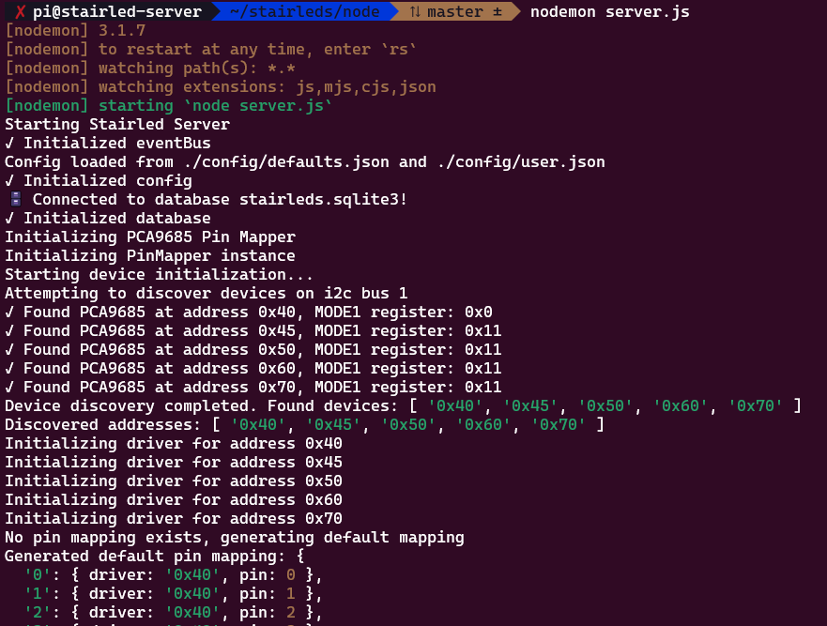Click the database icon before 'Connected to database'

click(x=16, y=199)
